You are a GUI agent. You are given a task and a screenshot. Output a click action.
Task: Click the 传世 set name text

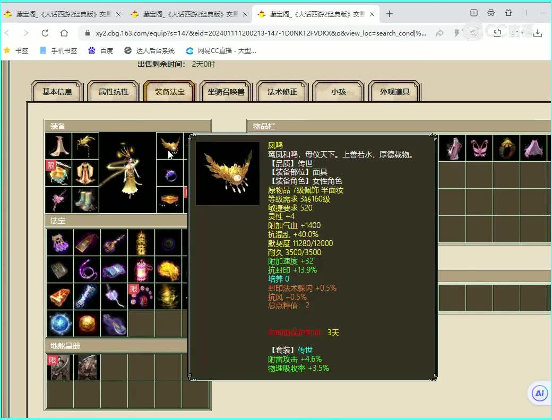coord(305,350)
